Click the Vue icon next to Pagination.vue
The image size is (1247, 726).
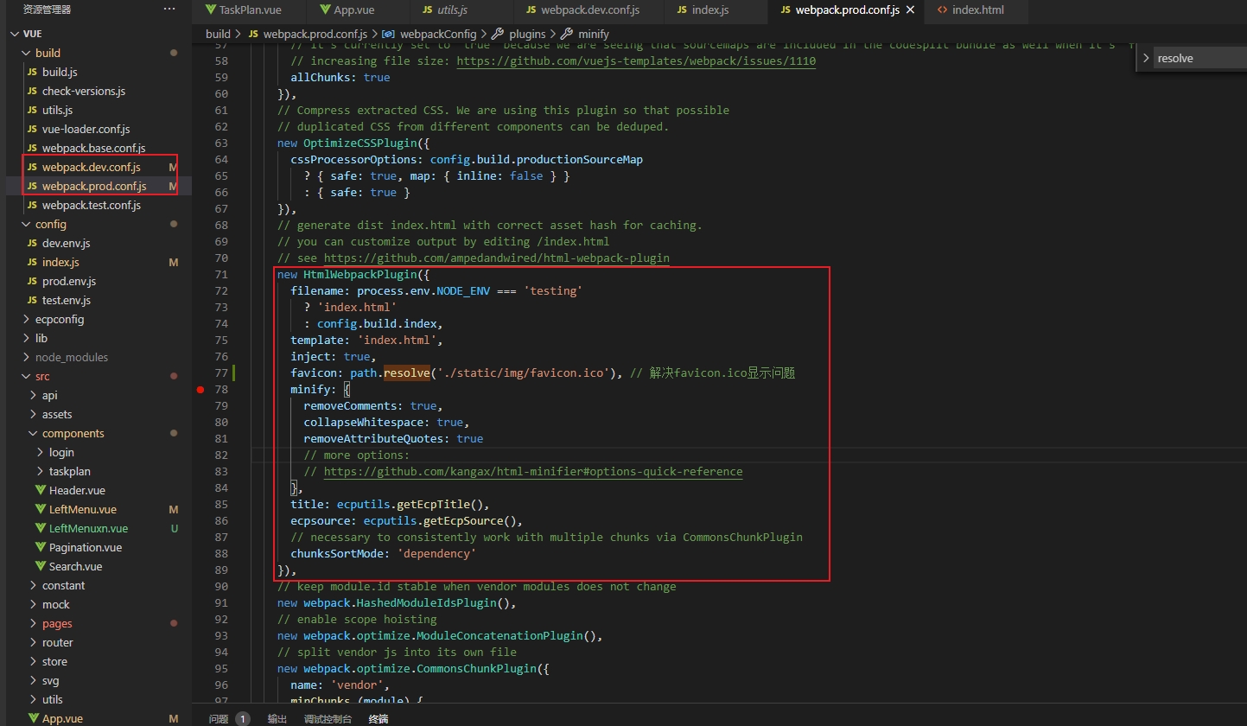40,547
